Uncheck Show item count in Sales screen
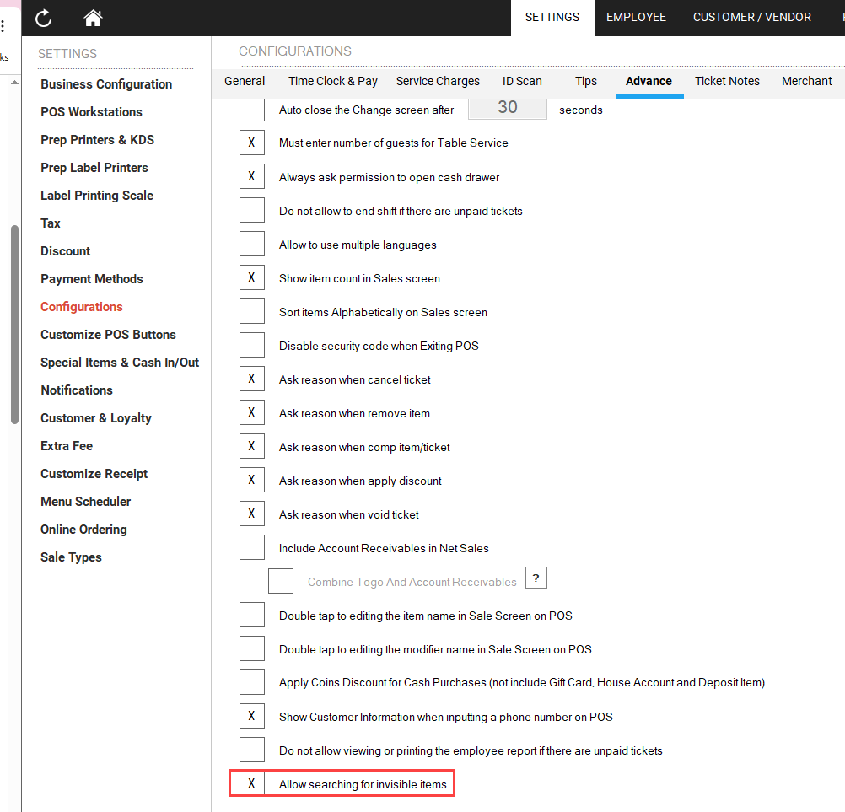 [252, 277]
